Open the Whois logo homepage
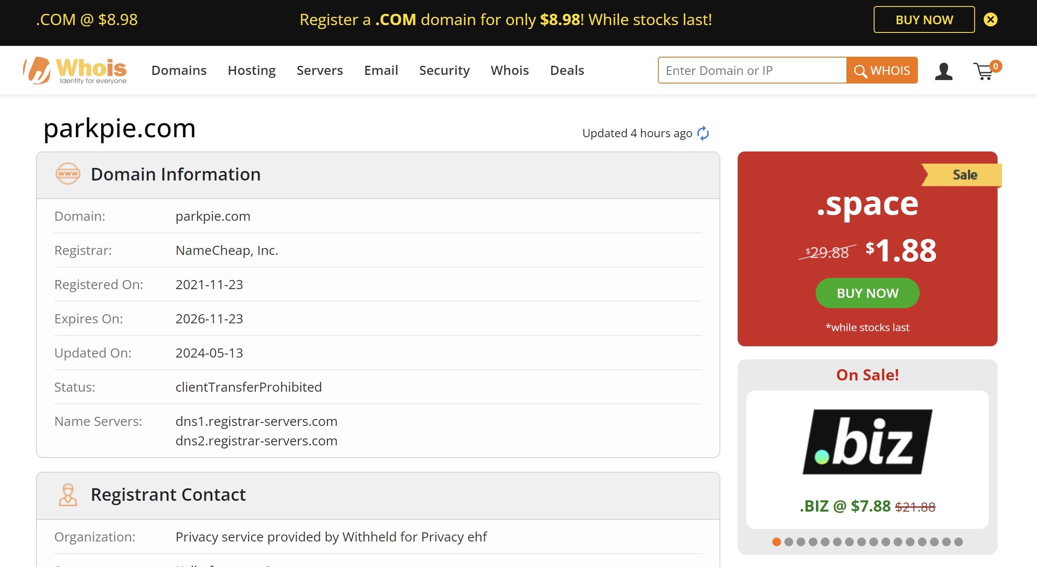 pyautogui.click(x=75, y=71)
